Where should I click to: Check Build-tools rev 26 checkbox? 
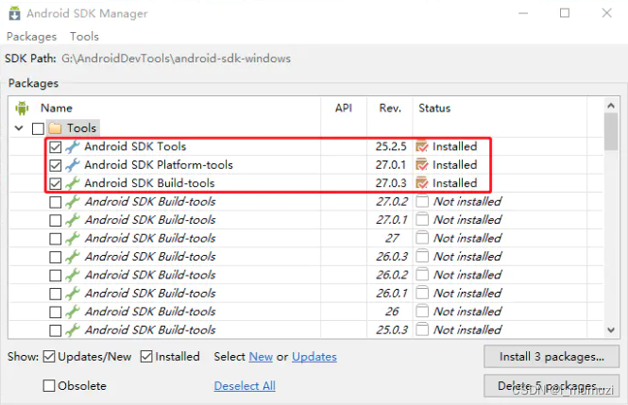click(x=56, y=312)
